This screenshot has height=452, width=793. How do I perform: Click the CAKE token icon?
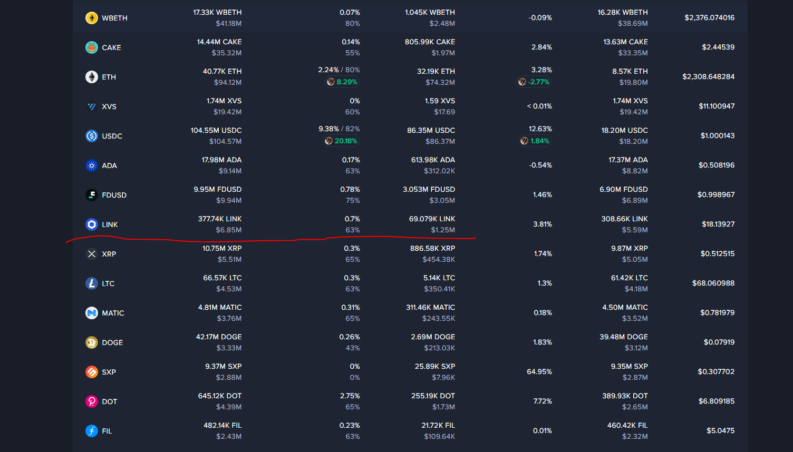pyautogui.click(x=92, y=47)
